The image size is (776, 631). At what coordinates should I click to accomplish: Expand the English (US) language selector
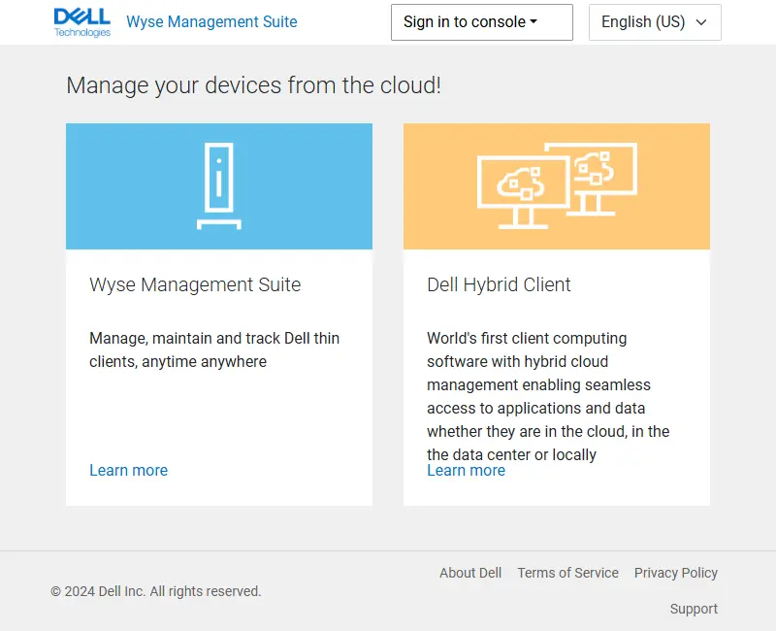[x=655, y=22]
